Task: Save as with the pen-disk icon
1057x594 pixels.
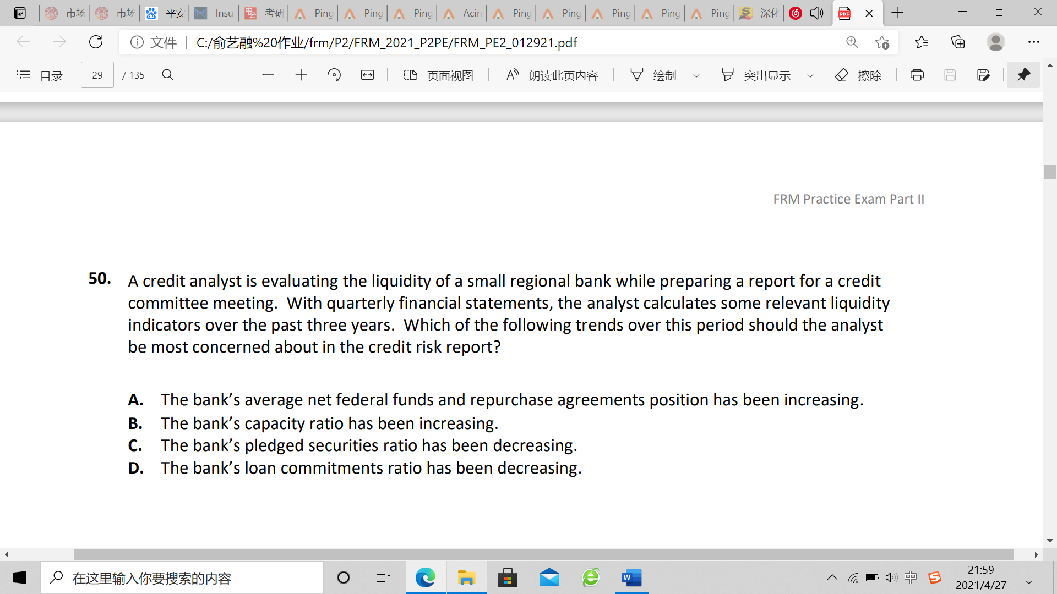Action: point(983,75)
